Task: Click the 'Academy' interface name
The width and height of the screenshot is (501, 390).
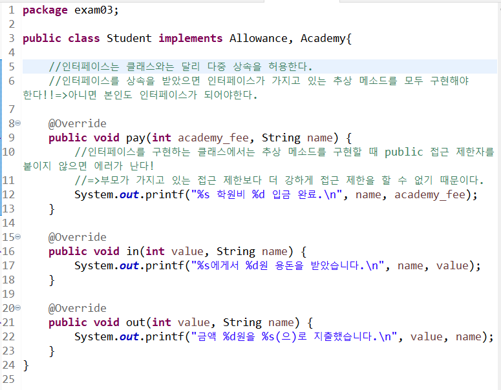Action: tap(323, 39)
